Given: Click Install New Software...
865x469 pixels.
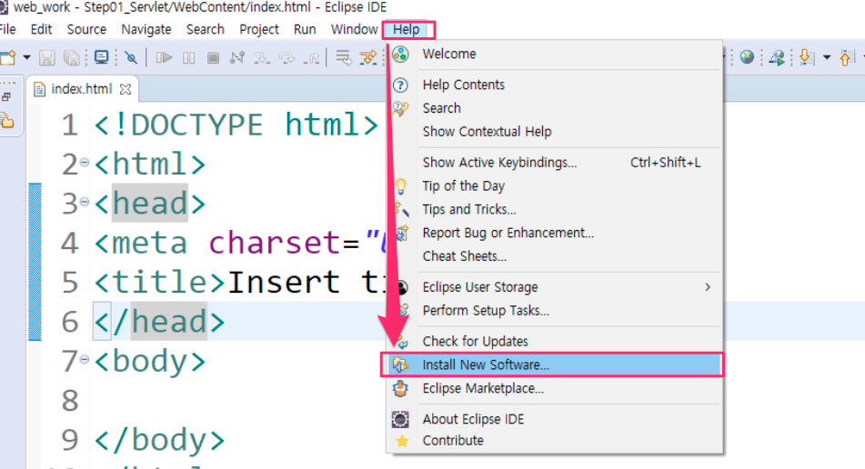Looking at the screenshot, I should coord(555,364).
